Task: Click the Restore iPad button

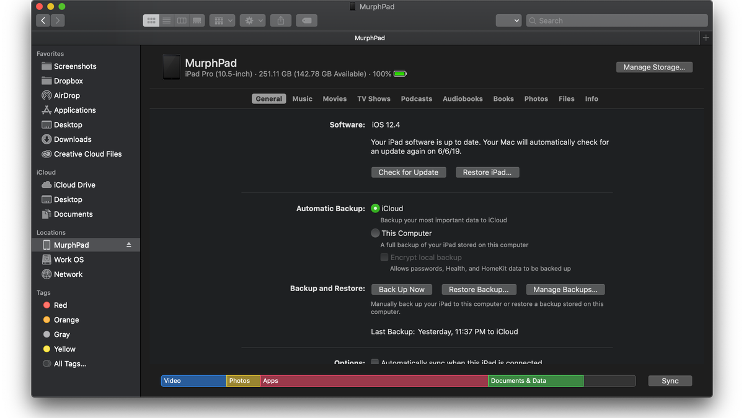Action: coord(487,172)
